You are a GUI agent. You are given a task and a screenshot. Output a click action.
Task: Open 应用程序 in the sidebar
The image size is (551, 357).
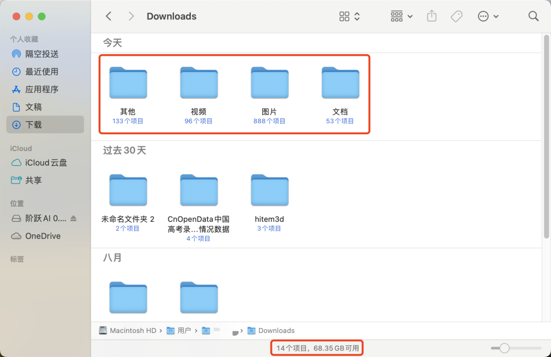[x=45, y=89]
